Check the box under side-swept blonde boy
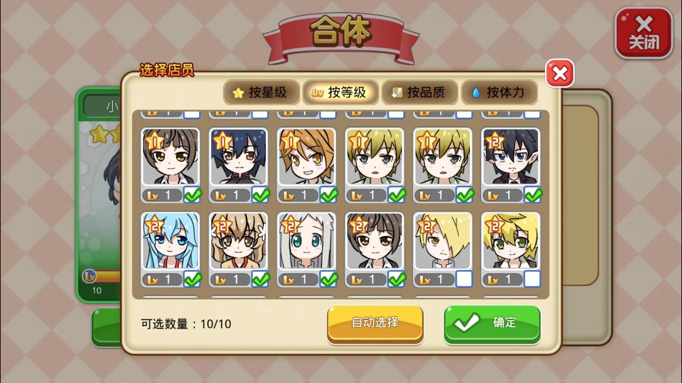Screen dimensions: 682x383 [x=464, y=279]
